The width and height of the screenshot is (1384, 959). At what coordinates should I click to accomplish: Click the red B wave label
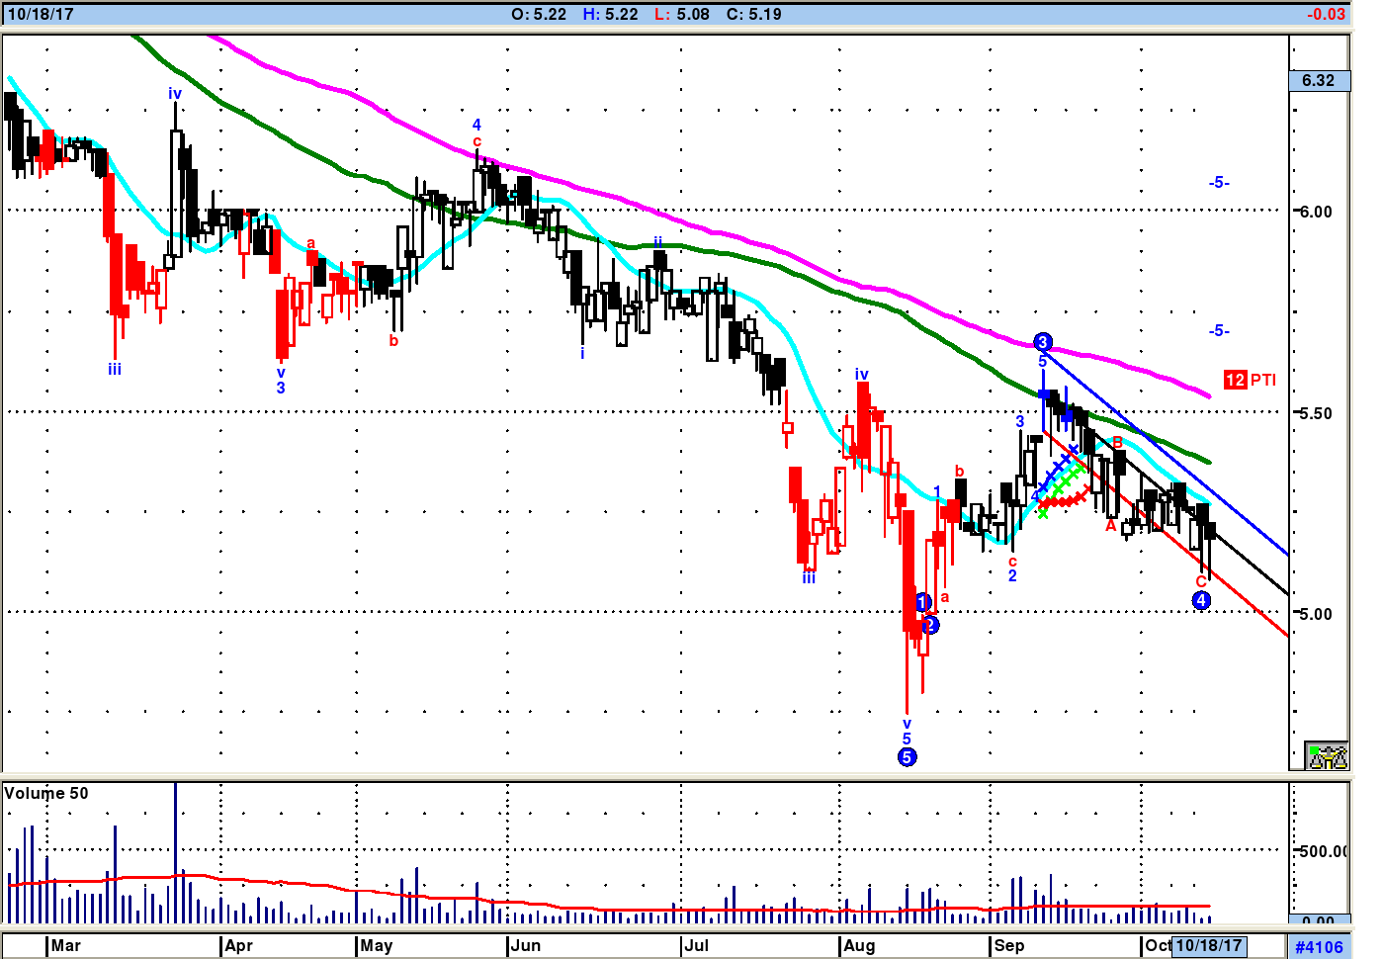click(1118, 442)
